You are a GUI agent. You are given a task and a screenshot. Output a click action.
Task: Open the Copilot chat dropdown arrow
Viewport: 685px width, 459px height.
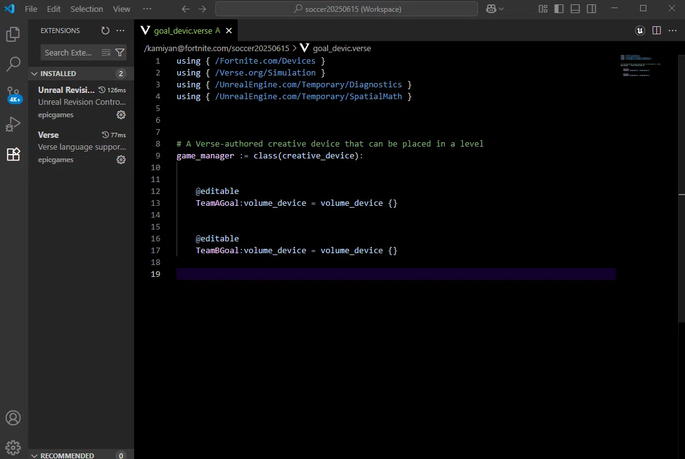point(501,9)
